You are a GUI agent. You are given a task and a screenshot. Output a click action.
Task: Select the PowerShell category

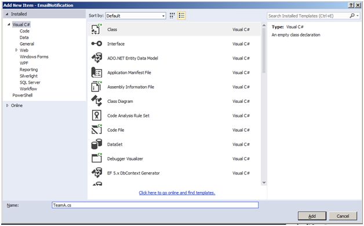pyautogui.click(x=23, y=95)
